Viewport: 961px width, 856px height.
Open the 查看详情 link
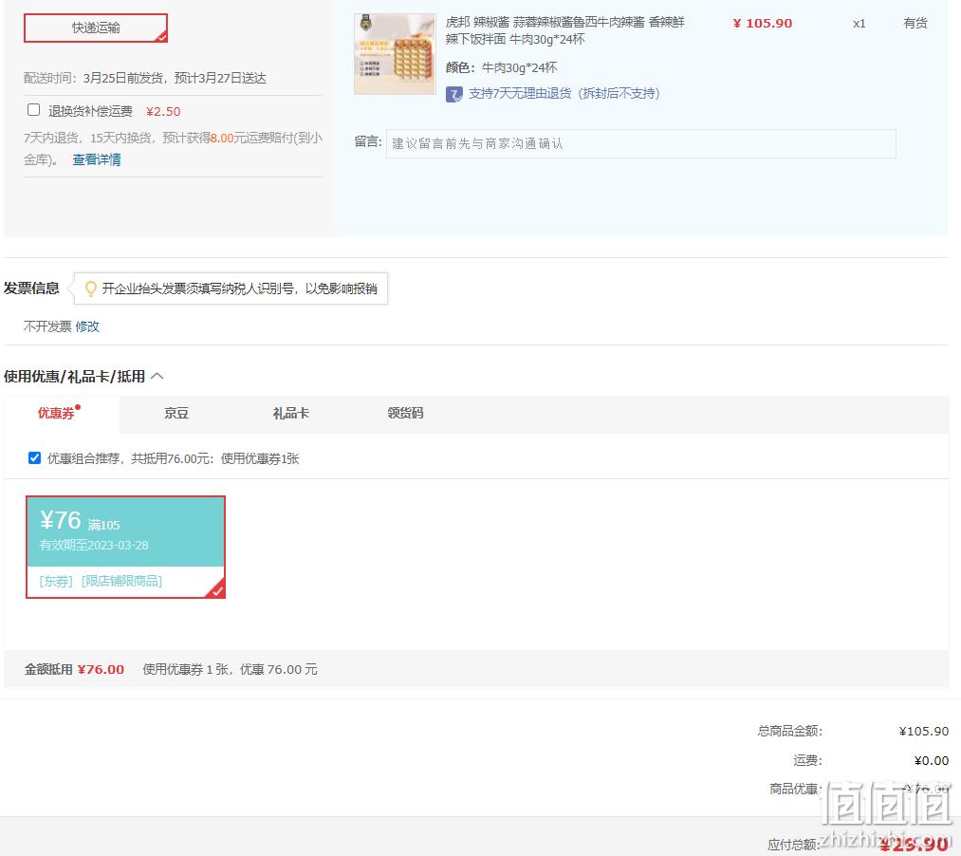[97, 159]
